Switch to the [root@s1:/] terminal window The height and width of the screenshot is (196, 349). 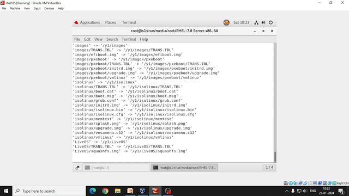tap(116, 168)
